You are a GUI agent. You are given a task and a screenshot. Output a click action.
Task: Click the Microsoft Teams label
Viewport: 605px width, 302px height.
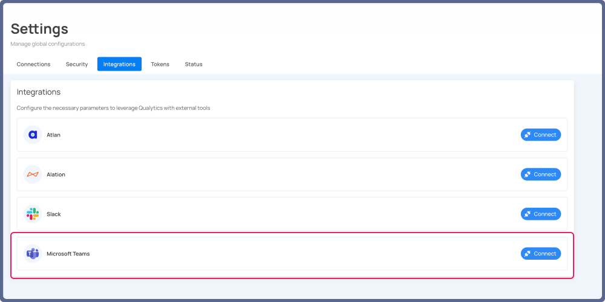[x=68, y=254]
